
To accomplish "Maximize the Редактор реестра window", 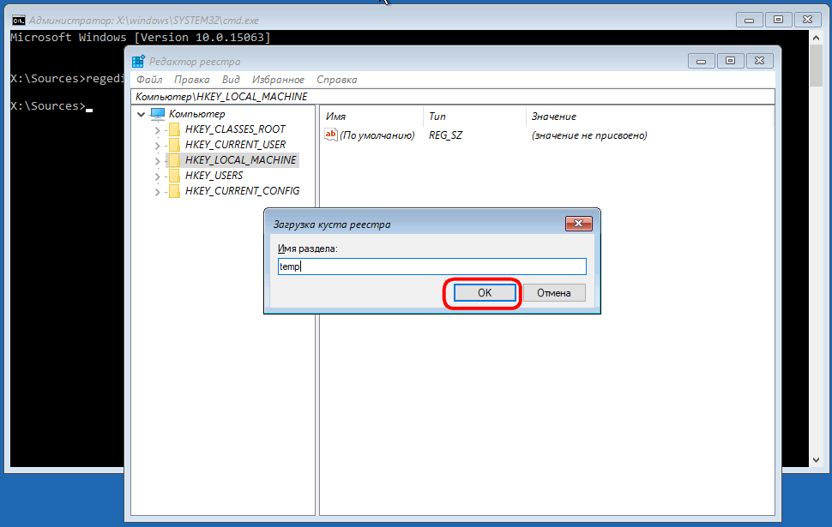I will coord(730,61).
